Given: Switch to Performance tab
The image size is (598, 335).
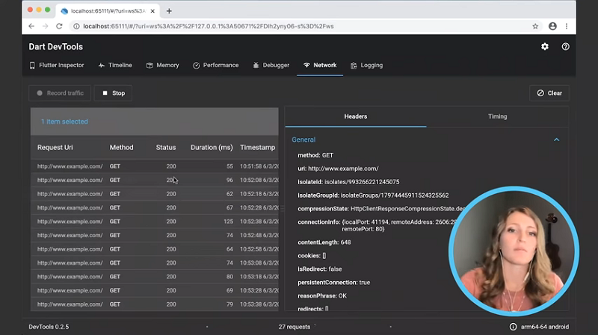Looking at the screenshot, I should coord(216,65).
